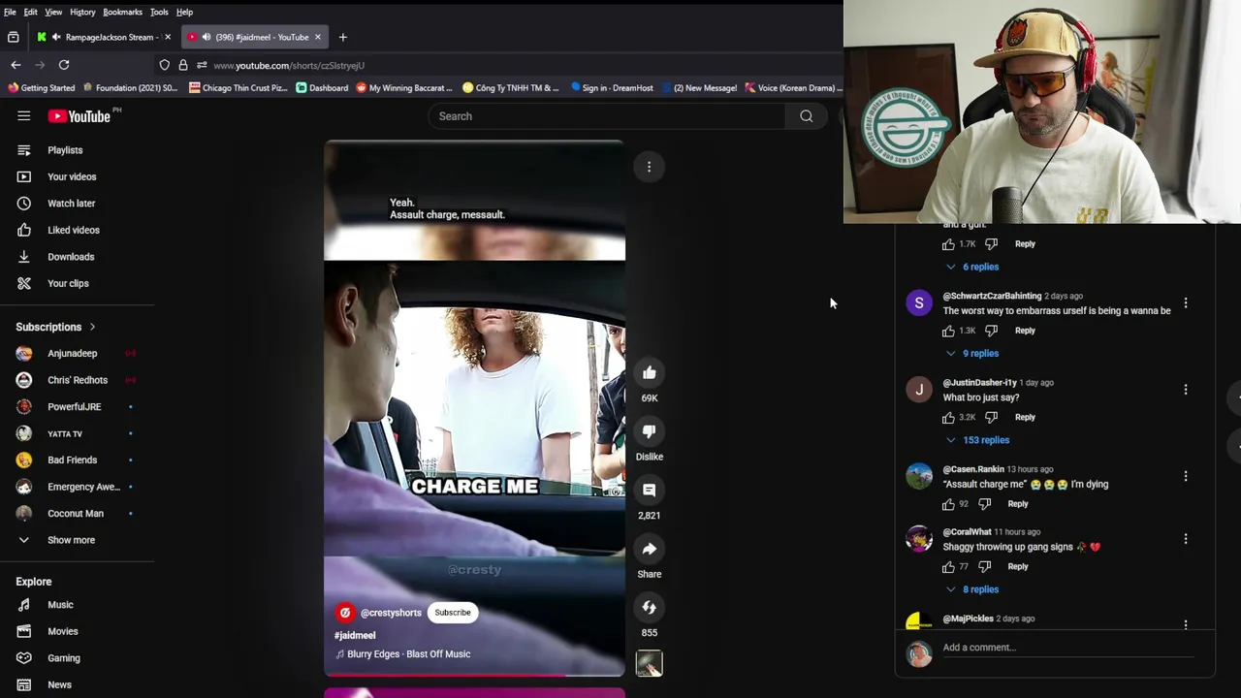Open the Bookmarks menu

122,12
